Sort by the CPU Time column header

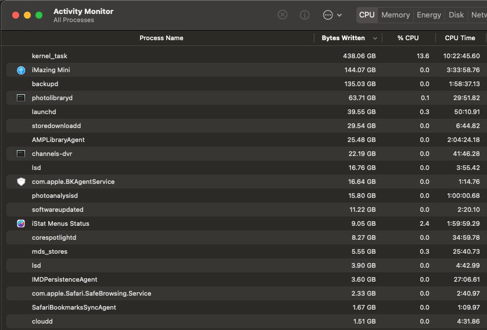(460, 38)
